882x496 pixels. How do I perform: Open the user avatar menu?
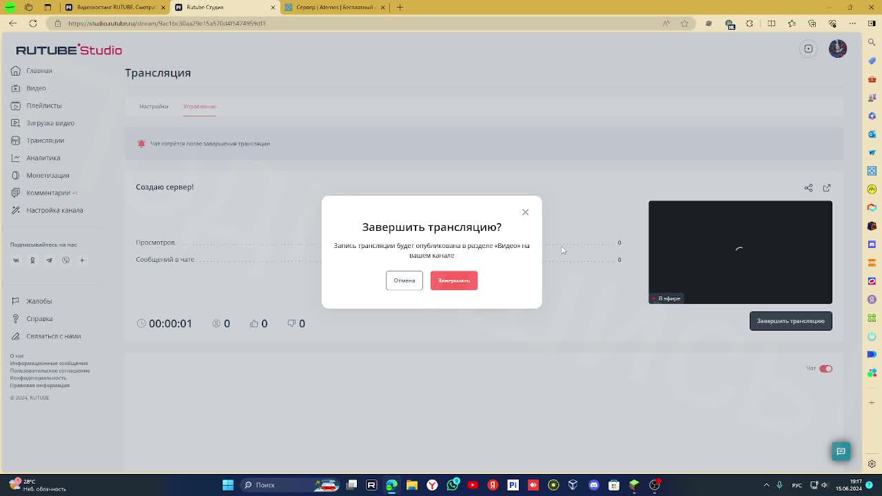click(x=838, y=49)
